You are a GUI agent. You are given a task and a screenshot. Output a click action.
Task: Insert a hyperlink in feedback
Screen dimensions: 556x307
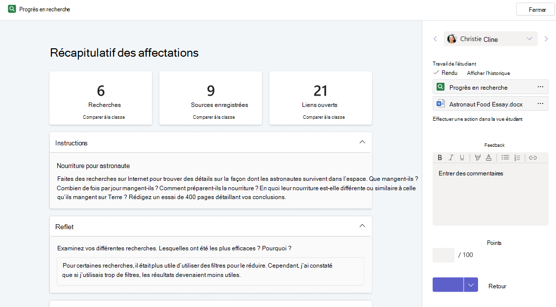click(x=533, y=158)
